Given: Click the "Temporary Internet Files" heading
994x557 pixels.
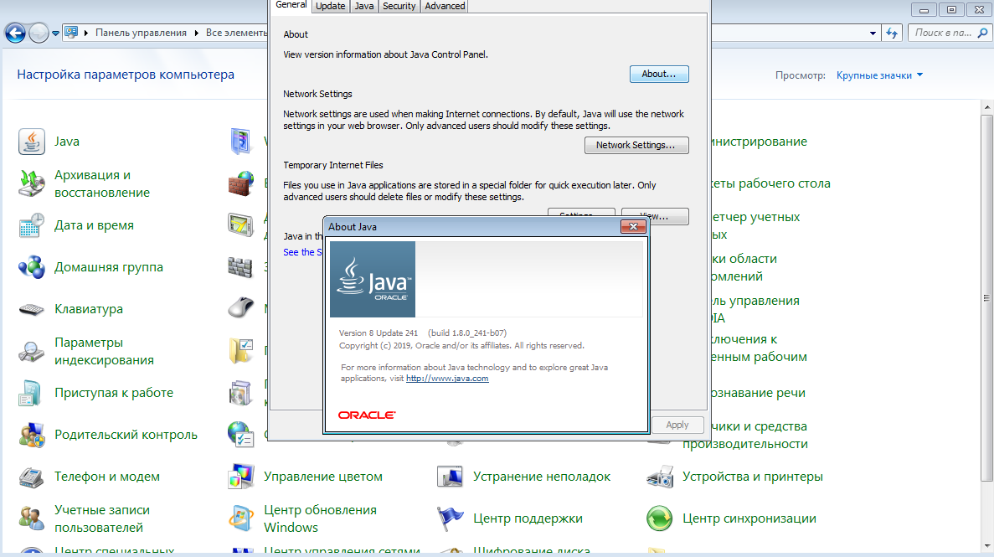Looking at the screenshot, I should 332,166.
